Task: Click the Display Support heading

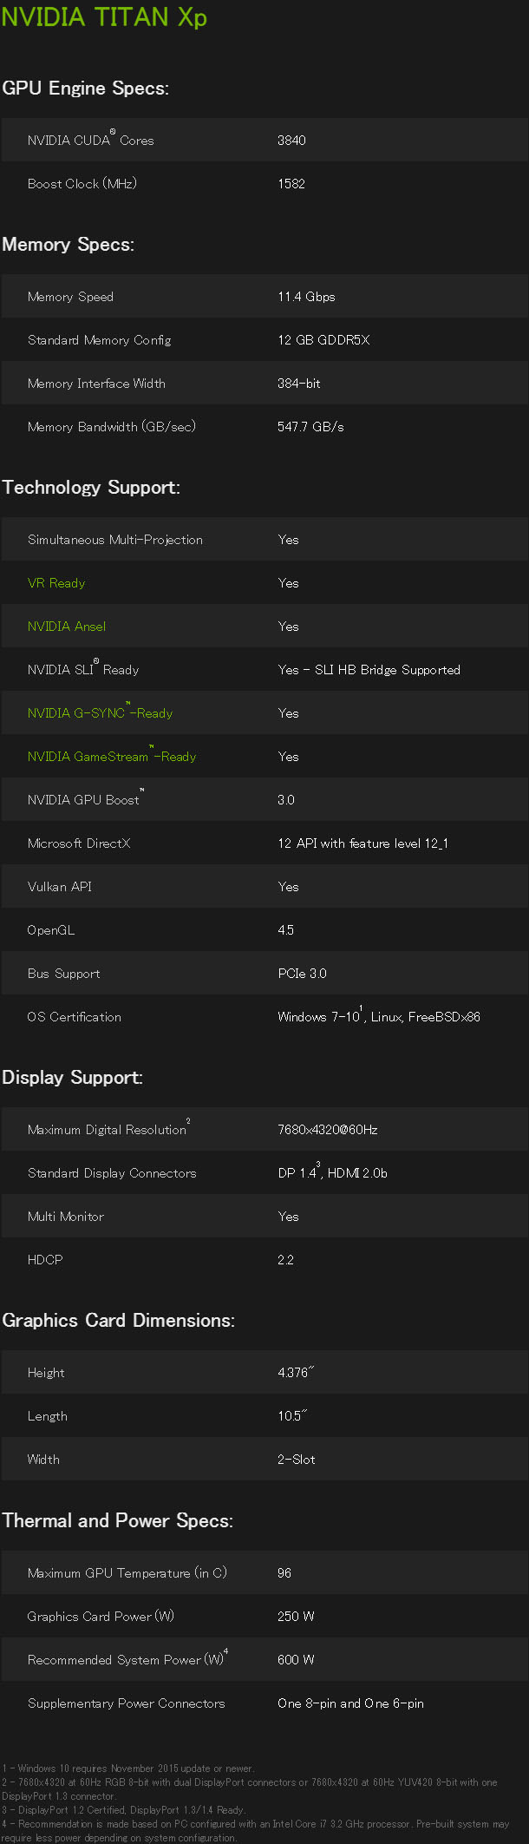Action: [x=72, y=1077]
